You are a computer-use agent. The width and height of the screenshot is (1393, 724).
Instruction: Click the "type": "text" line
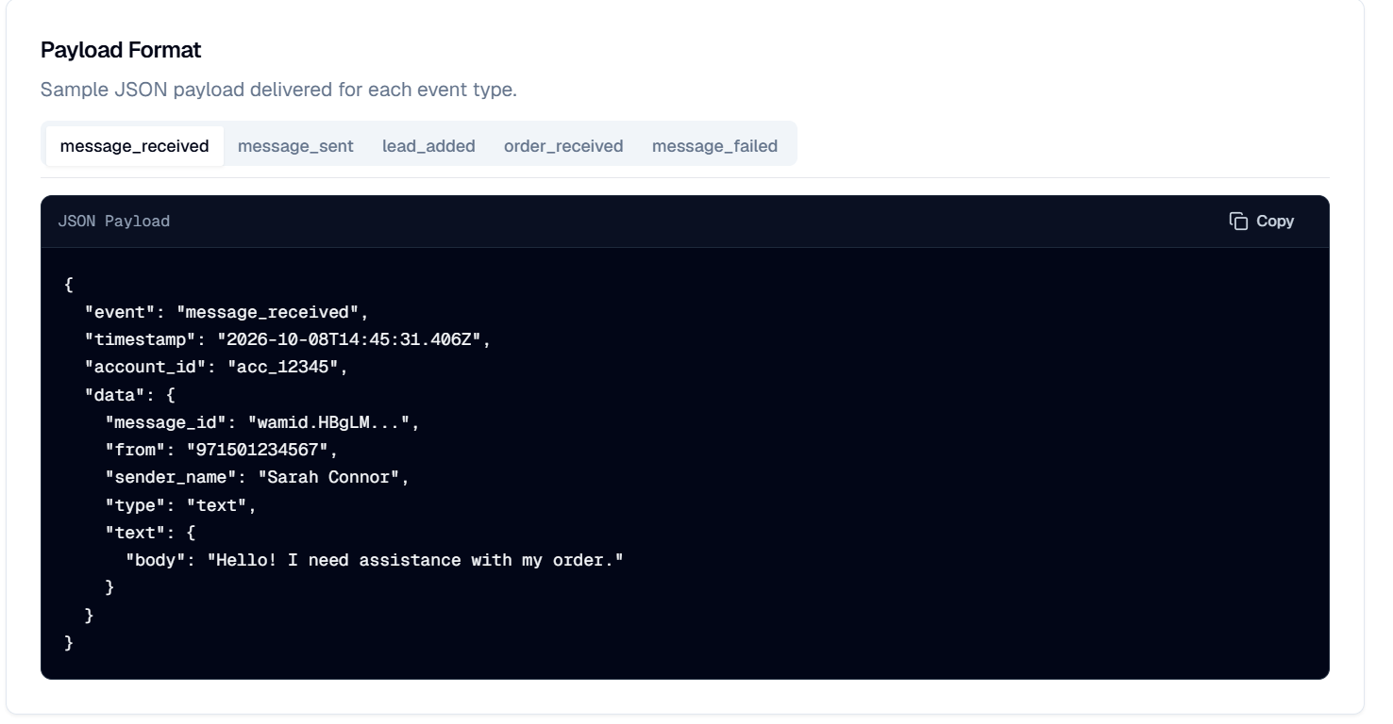pos(181,505)
